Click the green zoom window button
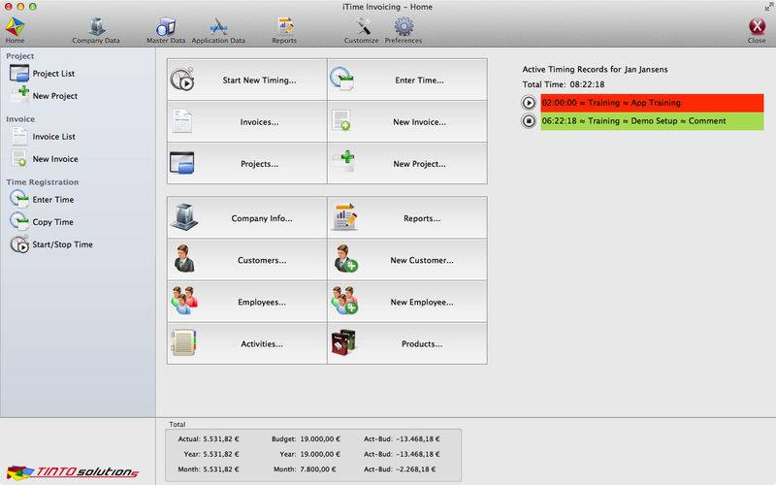Image resolution: width=776 pixels, height=485 pixels. (33, 7)
